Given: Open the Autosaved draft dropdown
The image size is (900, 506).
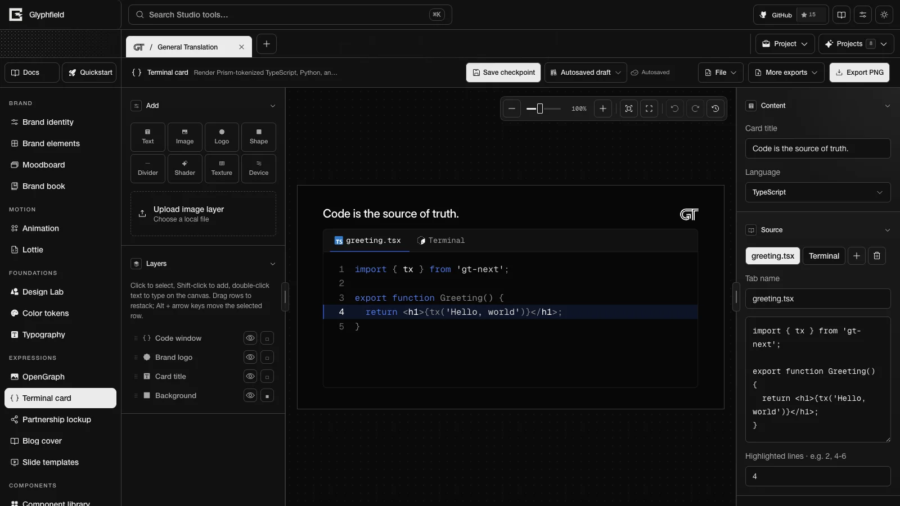Looking at the screenshot, I should [586, 73].
